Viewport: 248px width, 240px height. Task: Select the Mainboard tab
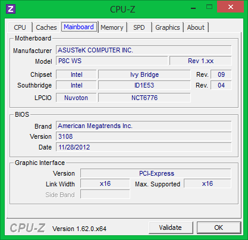pyautogui.click(x=79, y=27)
